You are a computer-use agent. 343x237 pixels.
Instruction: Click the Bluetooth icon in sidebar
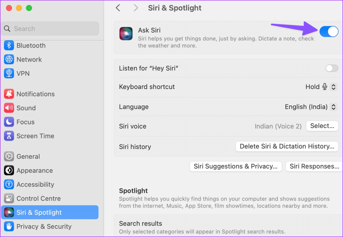[9, 46]
